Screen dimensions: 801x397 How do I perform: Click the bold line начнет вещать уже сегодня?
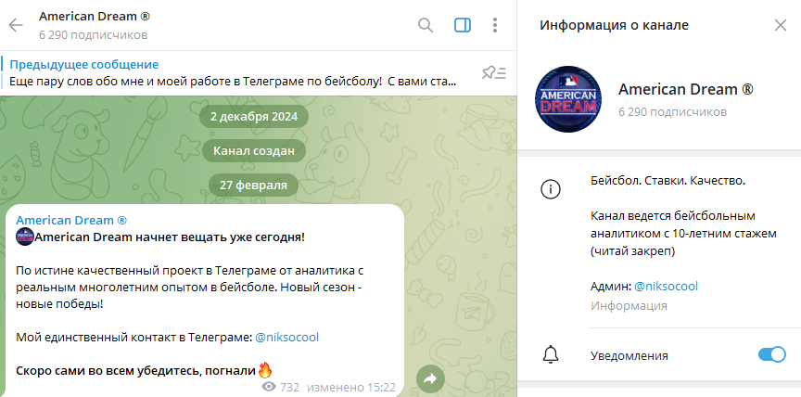(x=169, y=237)
